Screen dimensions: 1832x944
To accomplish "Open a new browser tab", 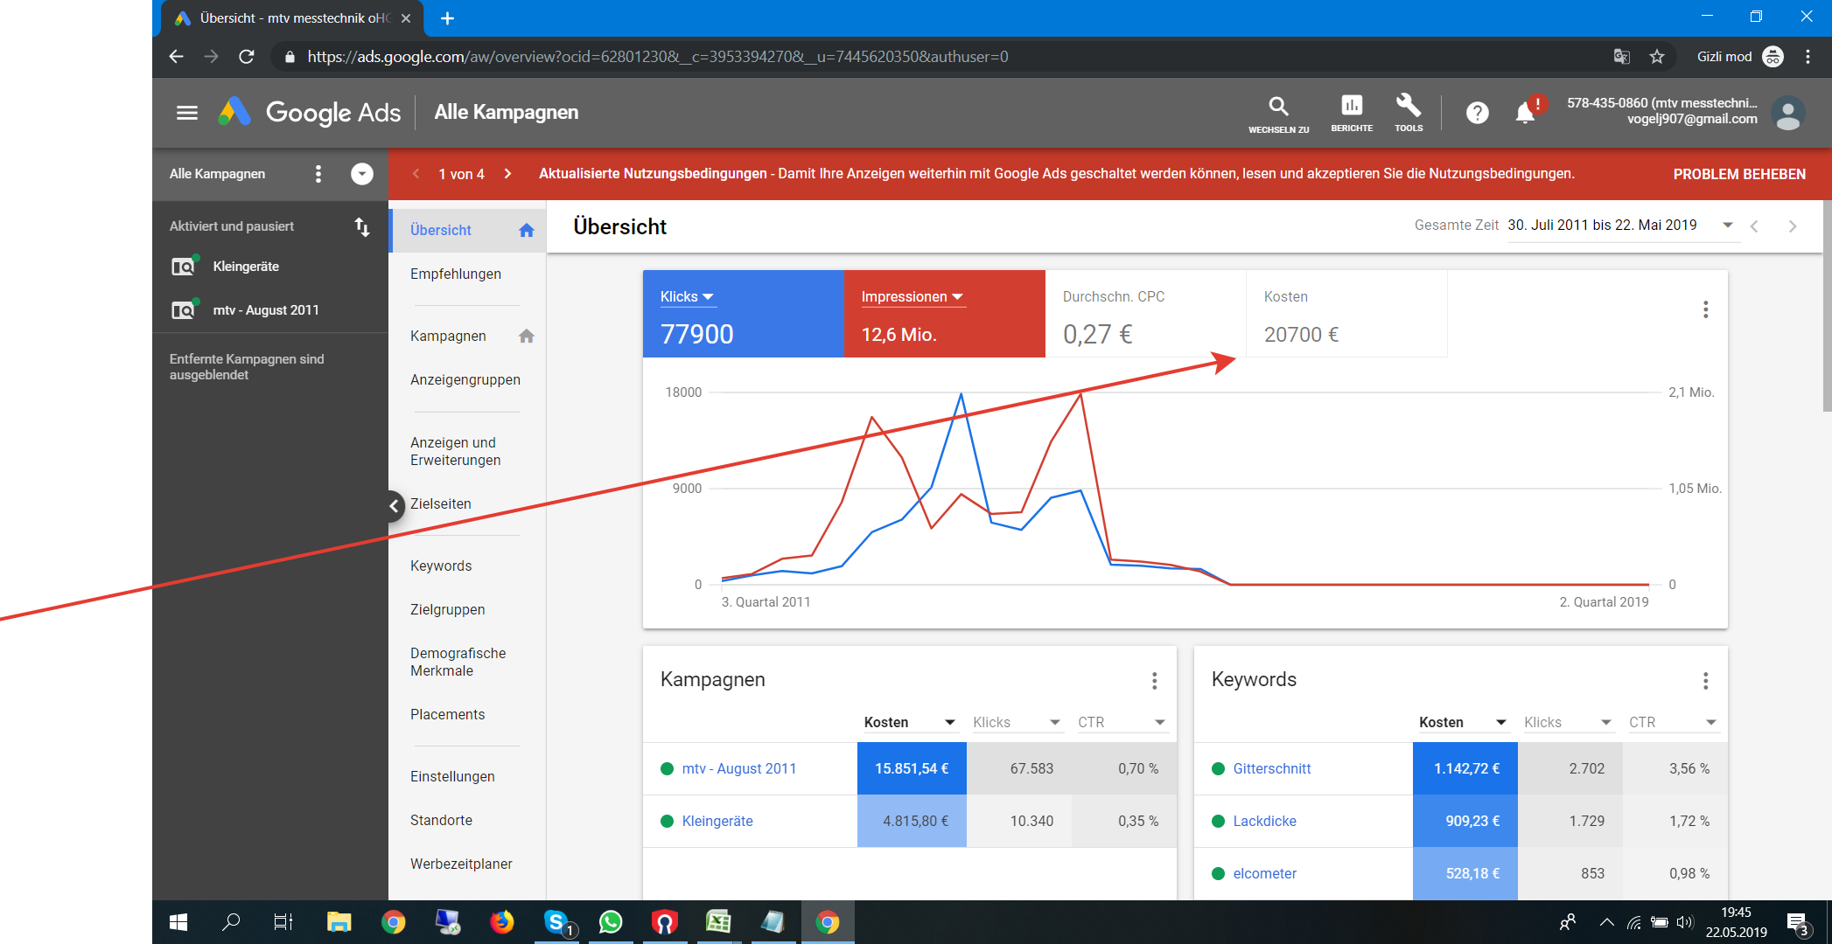I will coord(447,18).
